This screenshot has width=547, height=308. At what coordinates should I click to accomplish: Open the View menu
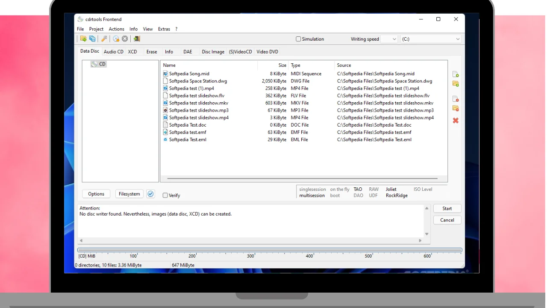pyautogui.click(x=148, y=29)
